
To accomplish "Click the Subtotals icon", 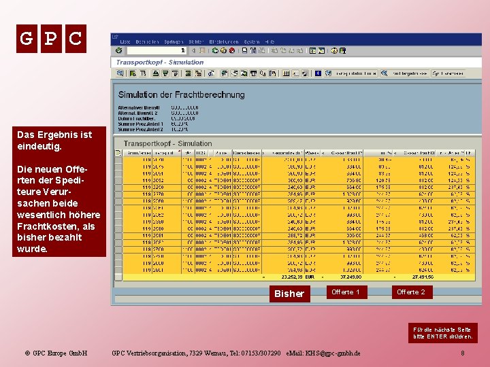I will (x=198, y=73).
